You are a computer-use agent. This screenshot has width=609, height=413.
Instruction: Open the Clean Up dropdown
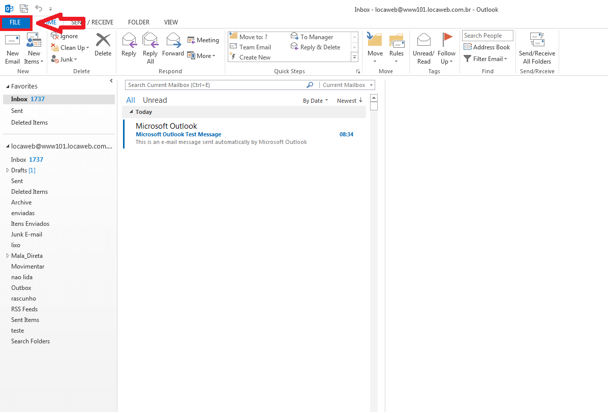70,48
